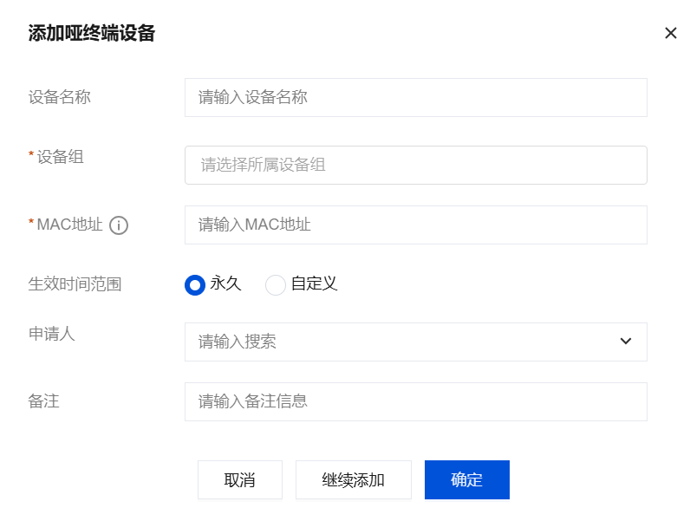This screenshot has width=690, height=521.
Task: Click into the 请输入MAC地址 field
Action: click(416, 225)
